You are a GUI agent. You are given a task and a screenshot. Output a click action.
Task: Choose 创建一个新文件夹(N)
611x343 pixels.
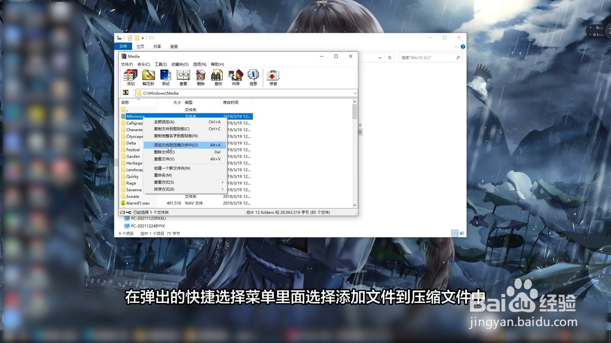click(x=185, y=168)
